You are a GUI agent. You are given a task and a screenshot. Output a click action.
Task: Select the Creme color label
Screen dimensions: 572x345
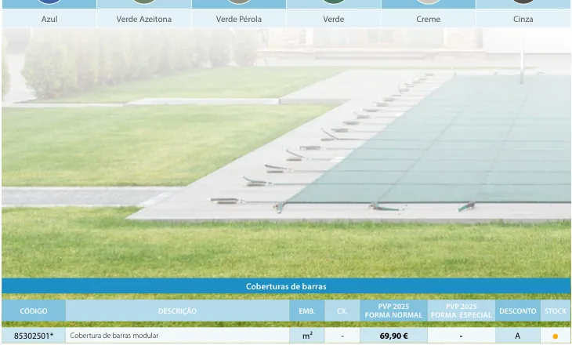click(x=429, y=19)
